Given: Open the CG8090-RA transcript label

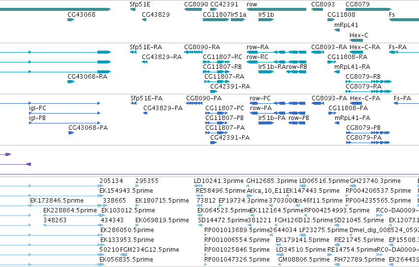Looking at the screenshot, I should click(202, 47).
